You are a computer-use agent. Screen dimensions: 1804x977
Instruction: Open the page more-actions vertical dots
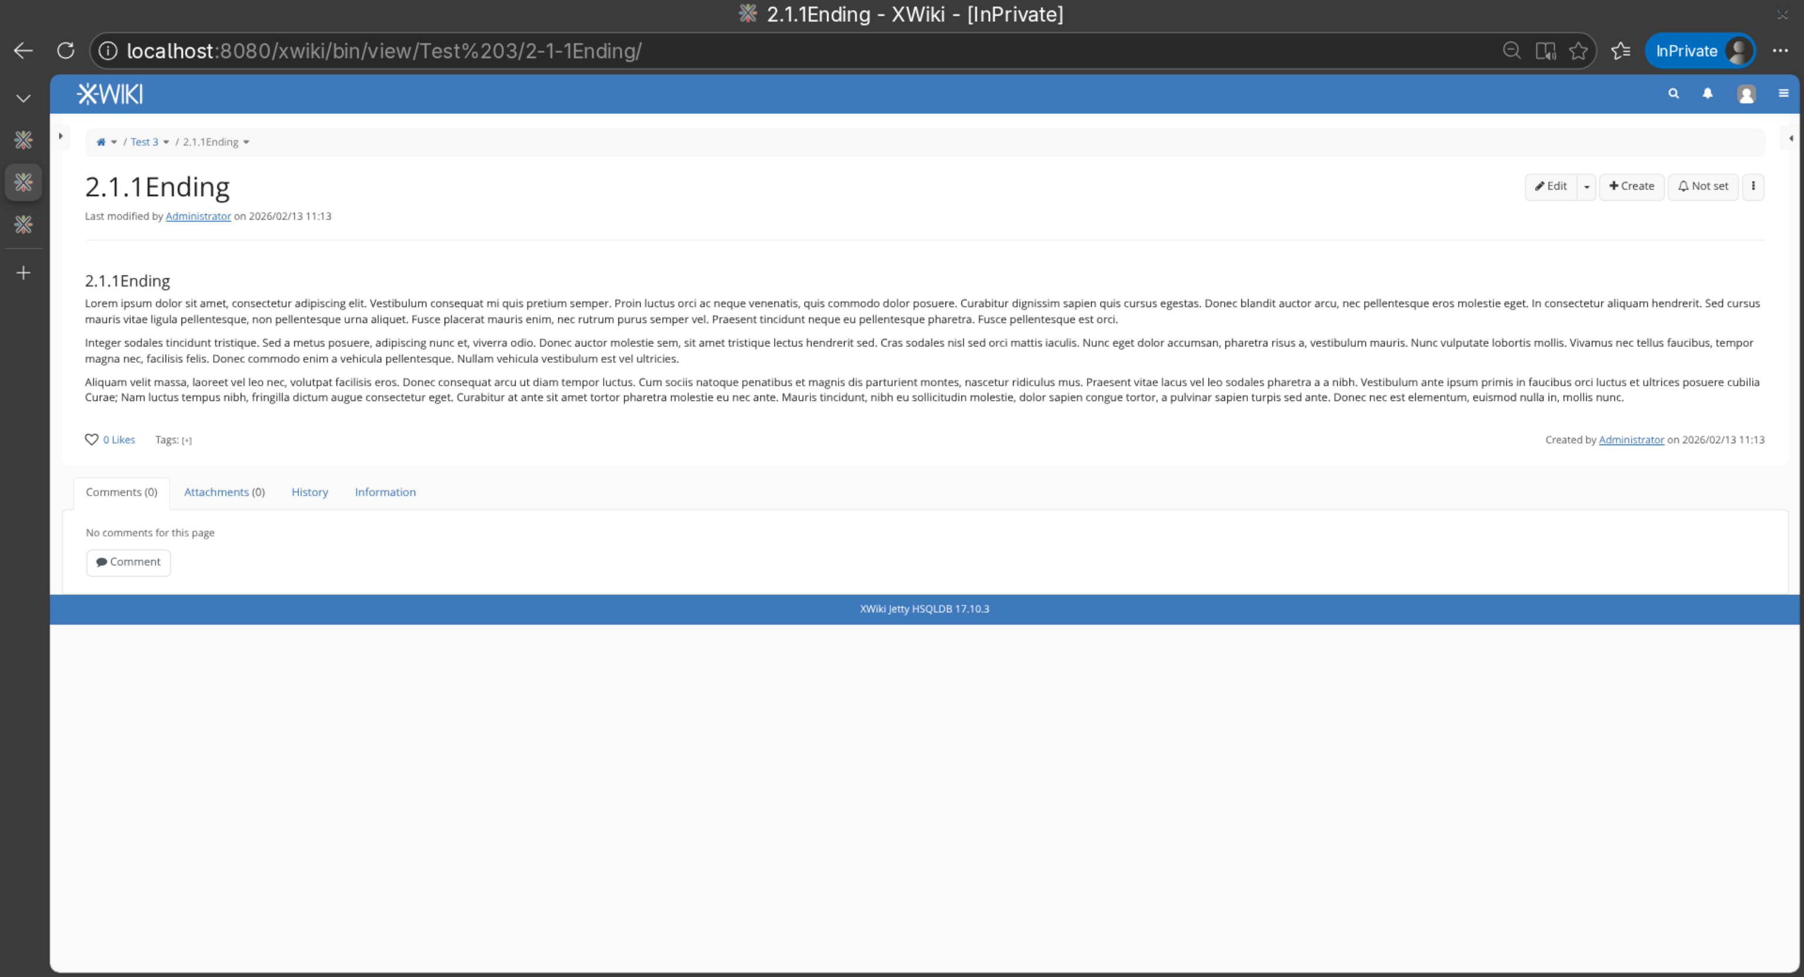point(1753,186)
